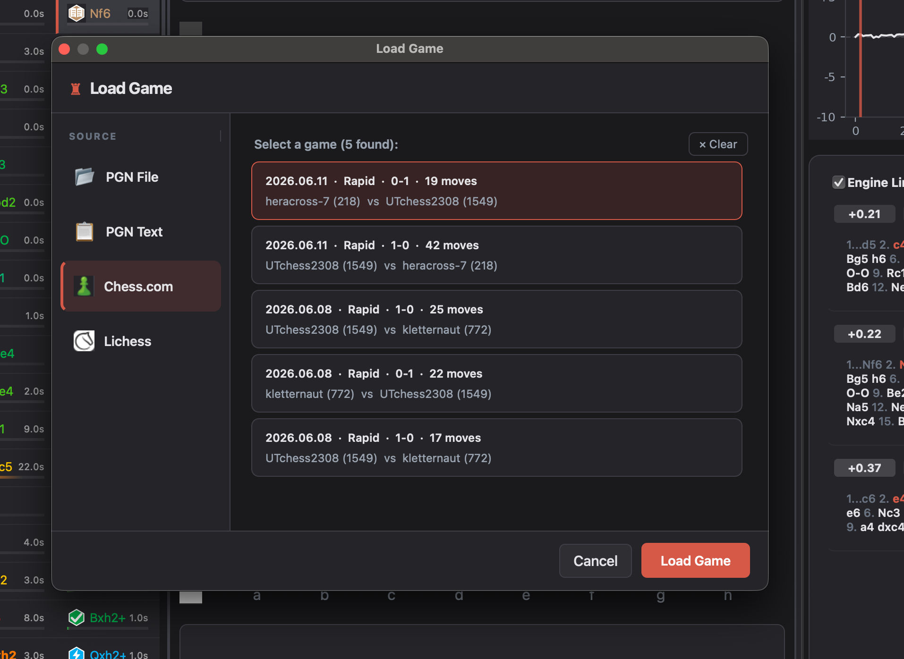The height and width of the screenshot is (659, 904).
Task: Pick the 25 moves game against kletternaut
Action: pos(497,319)
